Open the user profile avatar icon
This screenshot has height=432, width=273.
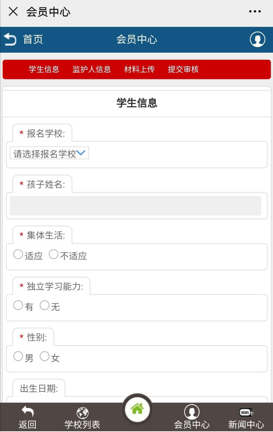pyautogui.click(x=257, y=39)
